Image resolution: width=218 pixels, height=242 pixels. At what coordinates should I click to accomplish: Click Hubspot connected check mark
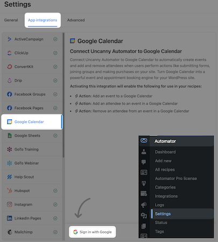click(x=55, y=190)
